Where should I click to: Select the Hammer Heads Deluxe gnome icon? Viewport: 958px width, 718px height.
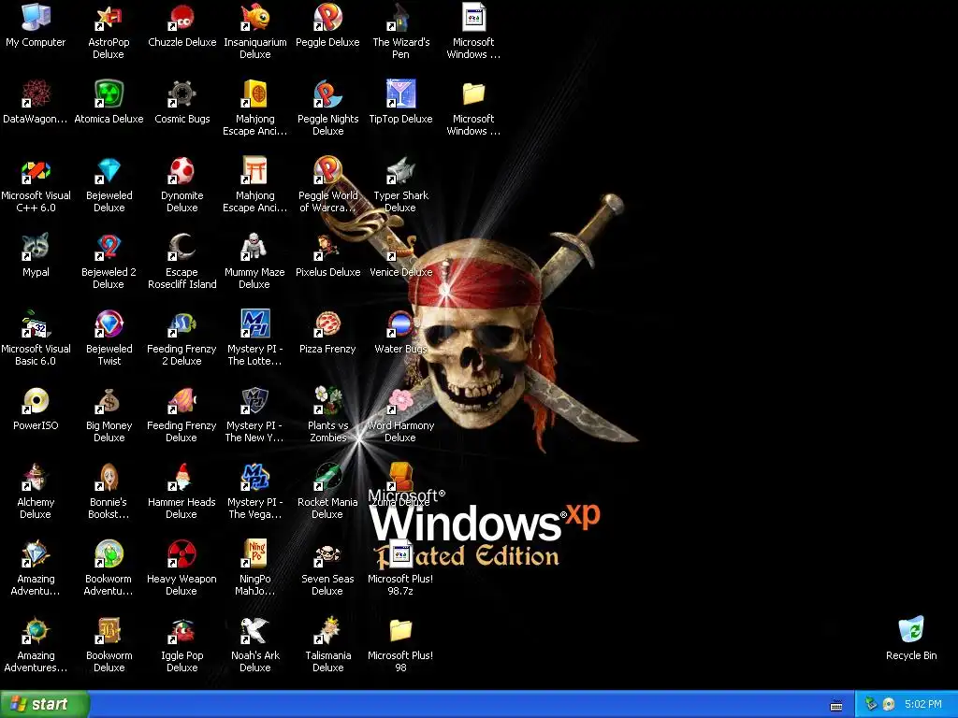pyautogui.click(x=182, y=478)
